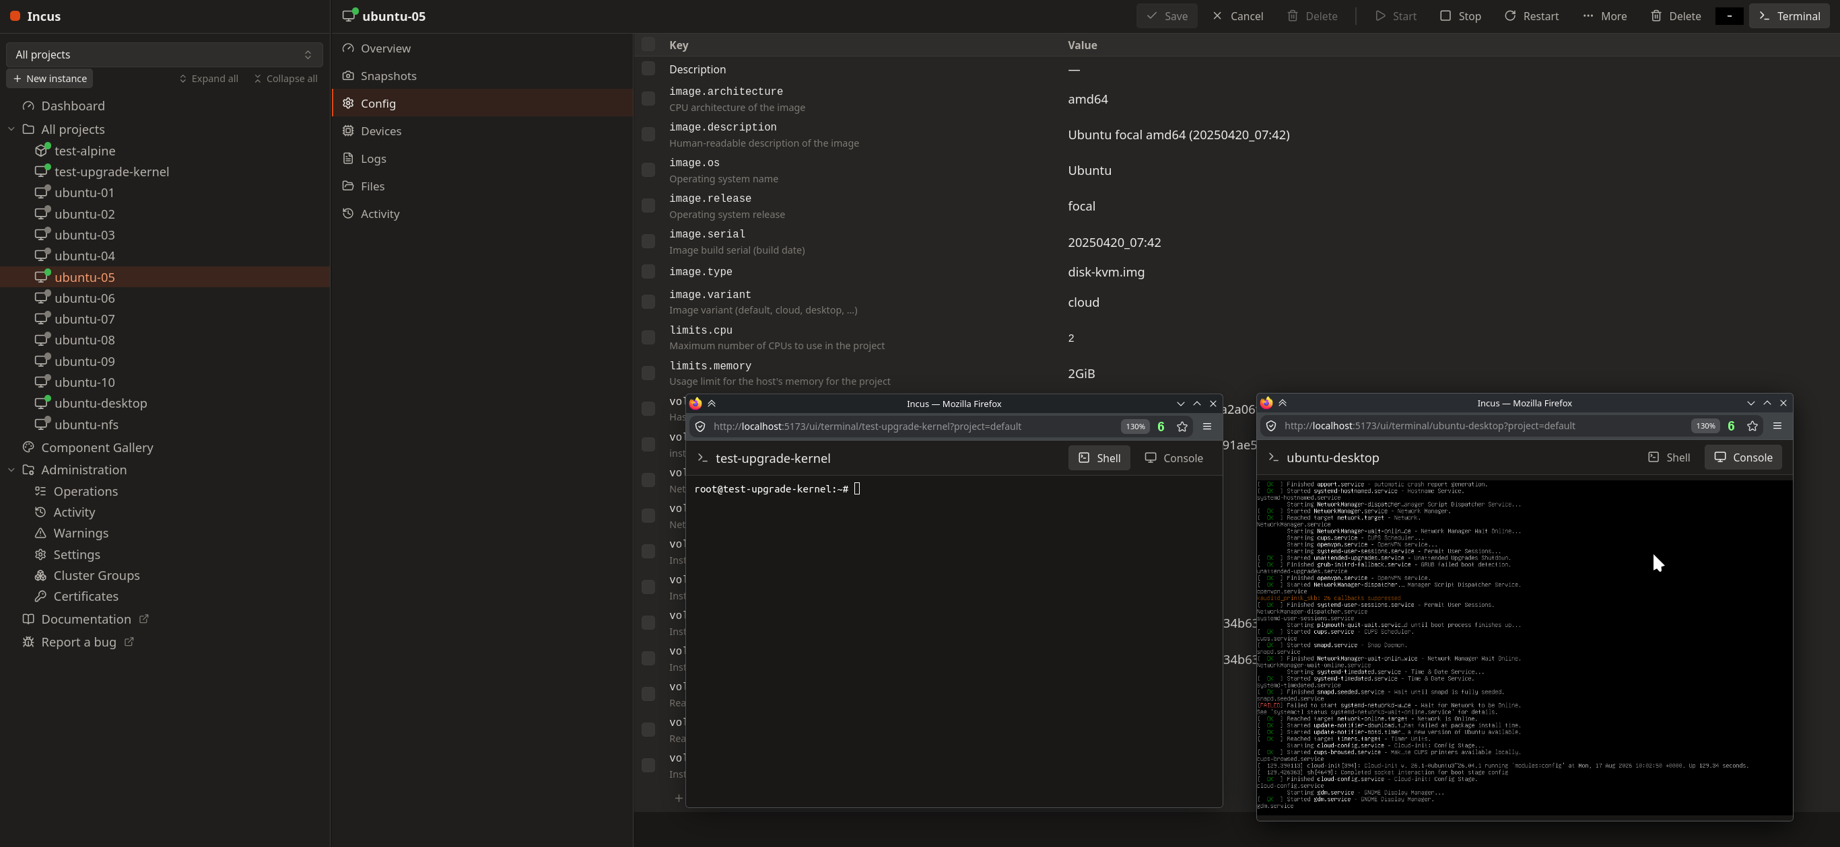Click the Stop instance button
The image size is (1840, 847).
(x=1460, y=15)
